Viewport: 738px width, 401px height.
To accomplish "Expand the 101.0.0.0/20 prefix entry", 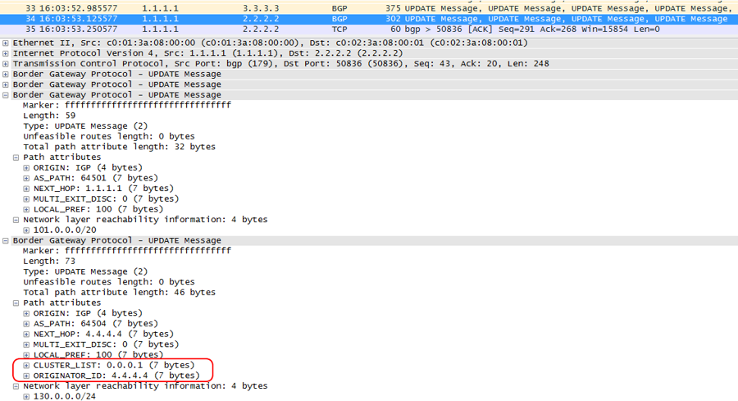I will [x=27, y=230].
